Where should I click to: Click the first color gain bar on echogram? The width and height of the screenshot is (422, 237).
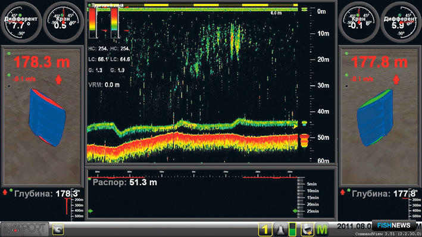click(x=93, y=23)
